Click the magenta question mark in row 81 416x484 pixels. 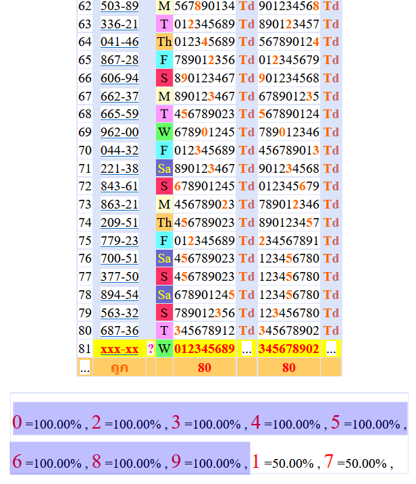[151, 349]
